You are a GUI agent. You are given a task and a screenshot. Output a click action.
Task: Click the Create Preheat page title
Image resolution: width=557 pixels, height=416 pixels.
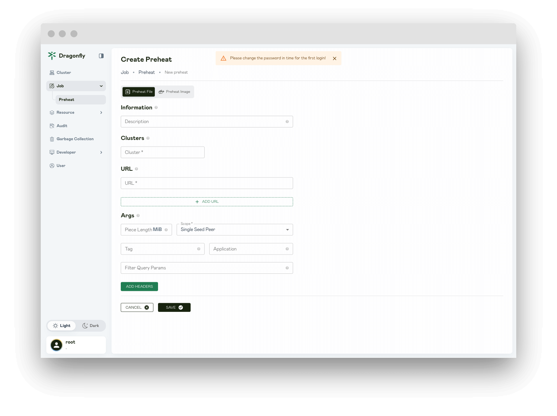146,60
